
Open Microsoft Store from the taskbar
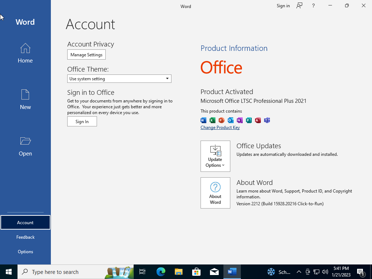pyautogui.click(x=196, y=272)
